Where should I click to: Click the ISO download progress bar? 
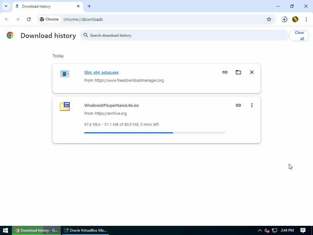click(x=155, y=133)
